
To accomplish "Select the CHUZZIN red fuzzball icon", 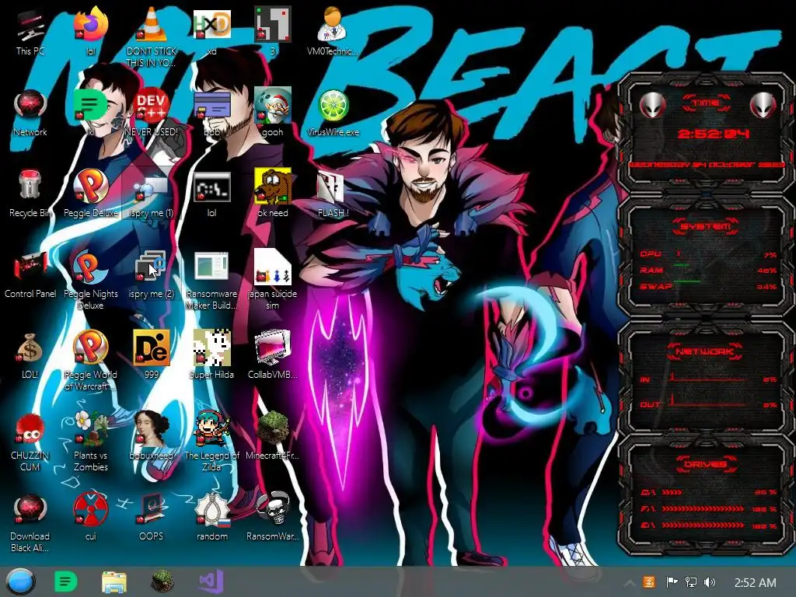I will pos(30,428).
